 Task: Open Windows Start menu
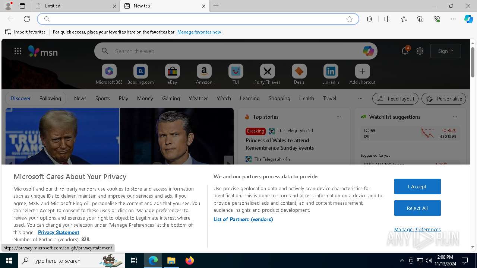(x=9, y=261)
